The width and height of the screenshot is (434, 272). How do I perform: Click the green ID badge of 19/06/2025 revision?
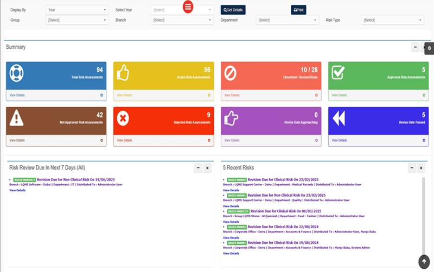click(x=24, y=180)
